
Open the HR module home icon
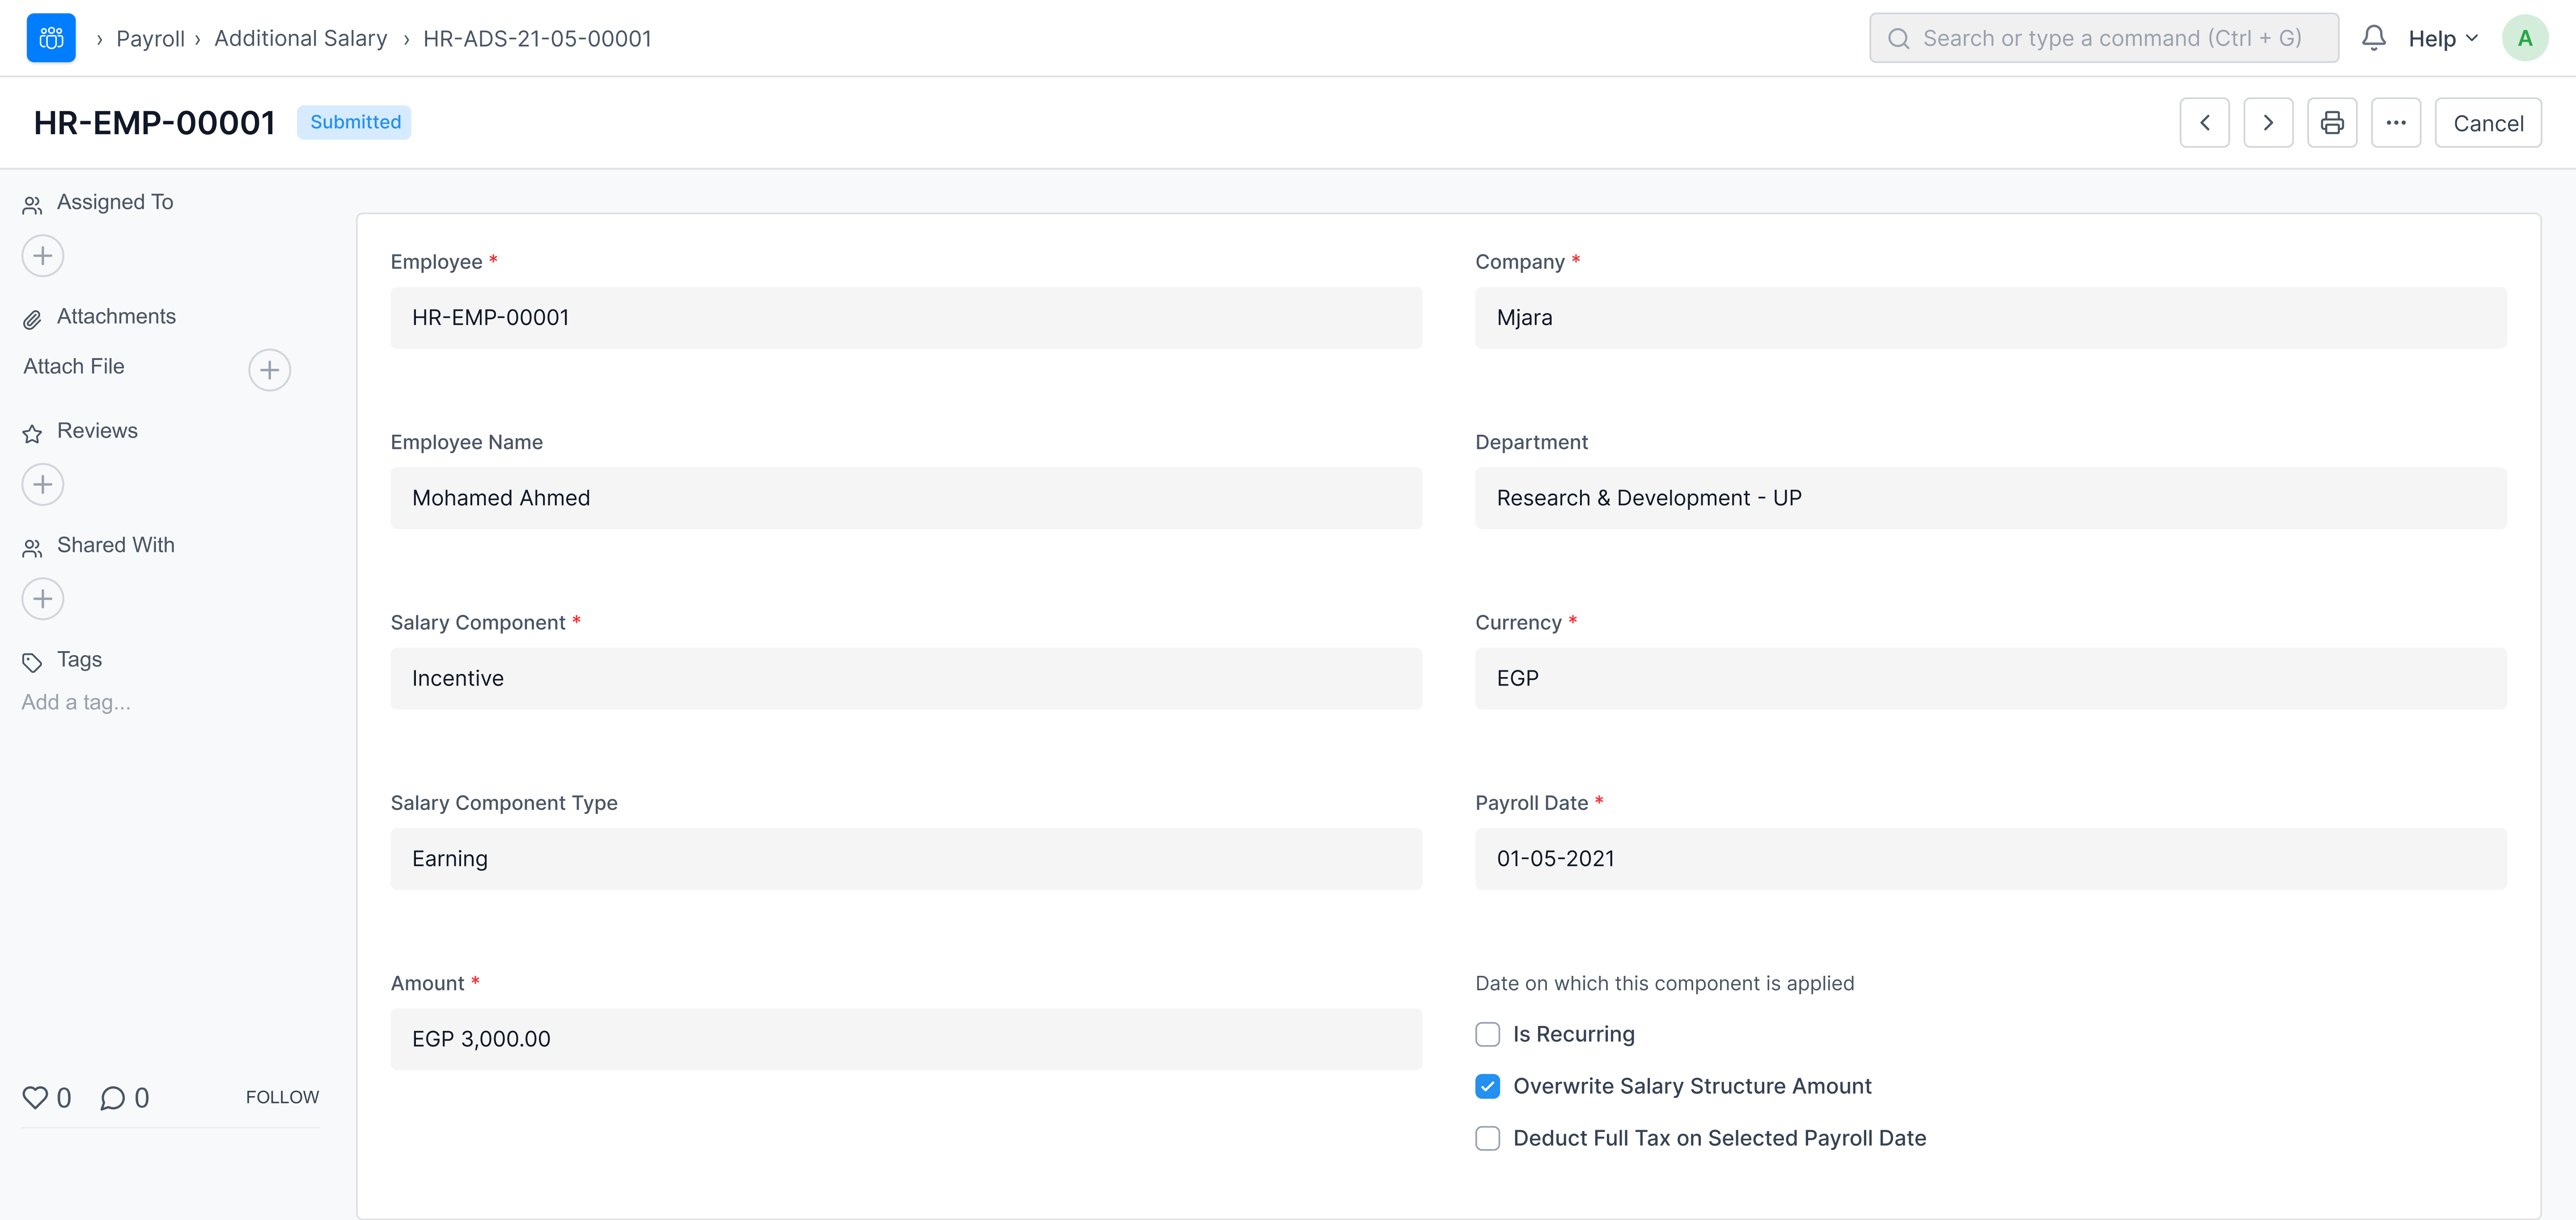pyautogui.click(x=51, y=38)
